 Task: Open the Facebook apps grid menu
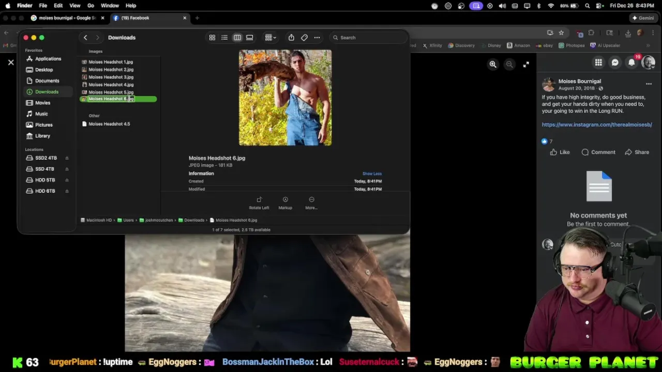(598, 63)
